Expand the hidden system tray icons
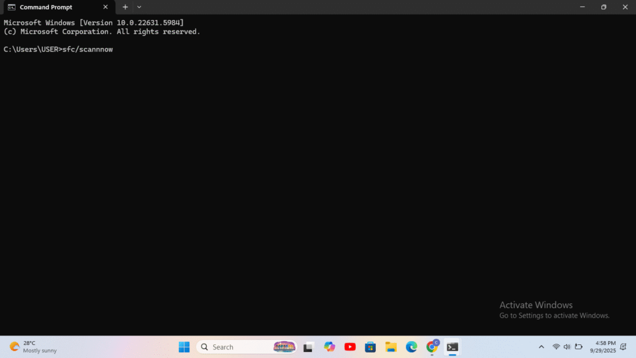The height and width of the screenshot is (358, 636). pos(541,347)
